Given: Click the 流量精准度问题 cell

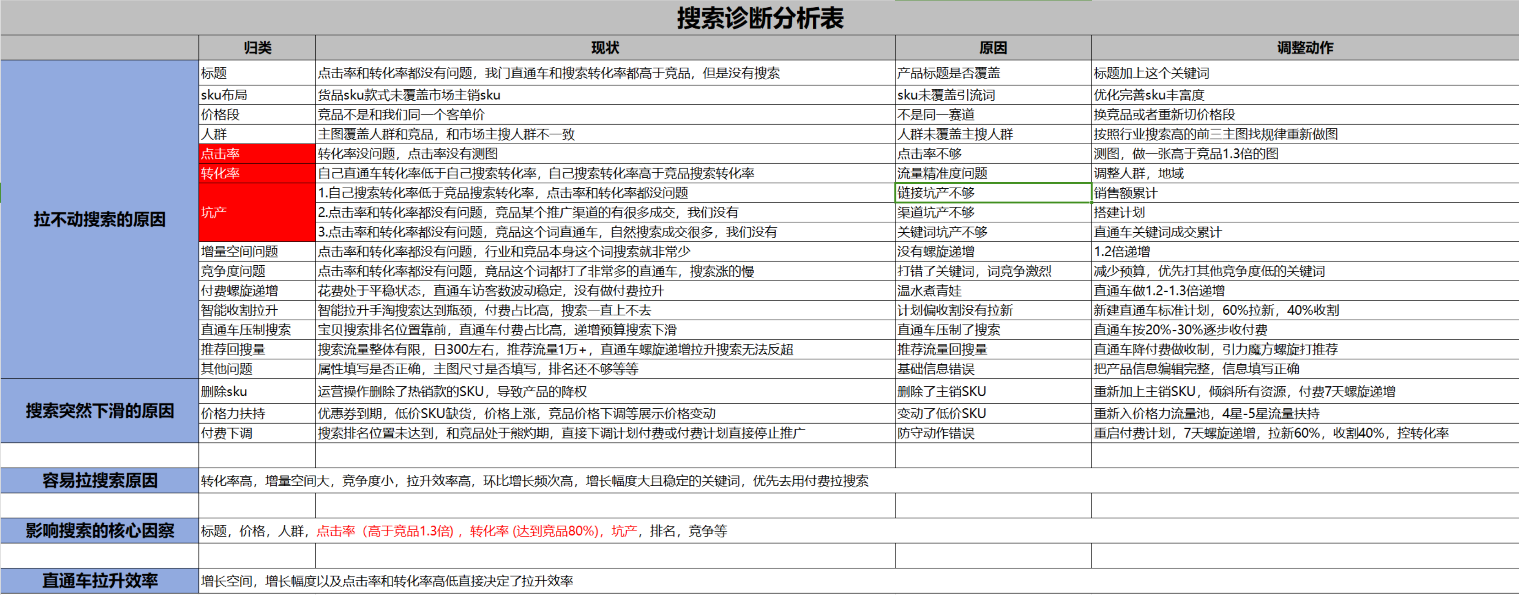Looking at the screenshot, I should 993,173.
